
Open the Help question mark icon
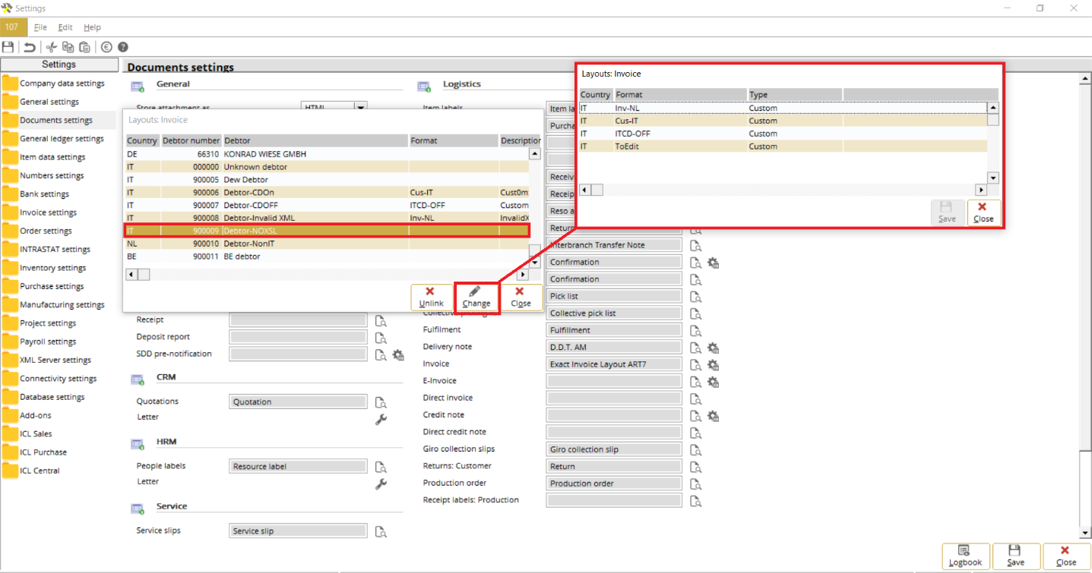122,47
